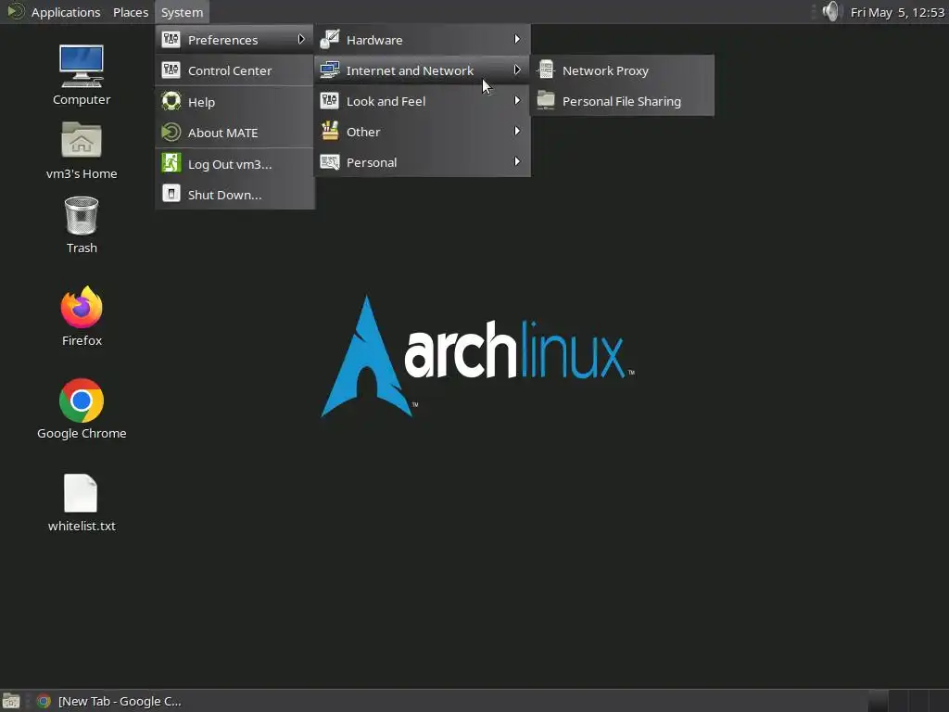Launch Google Chrome from the desktop
Viewport: 949px width, 712px height.
click(x=82, y=400)
